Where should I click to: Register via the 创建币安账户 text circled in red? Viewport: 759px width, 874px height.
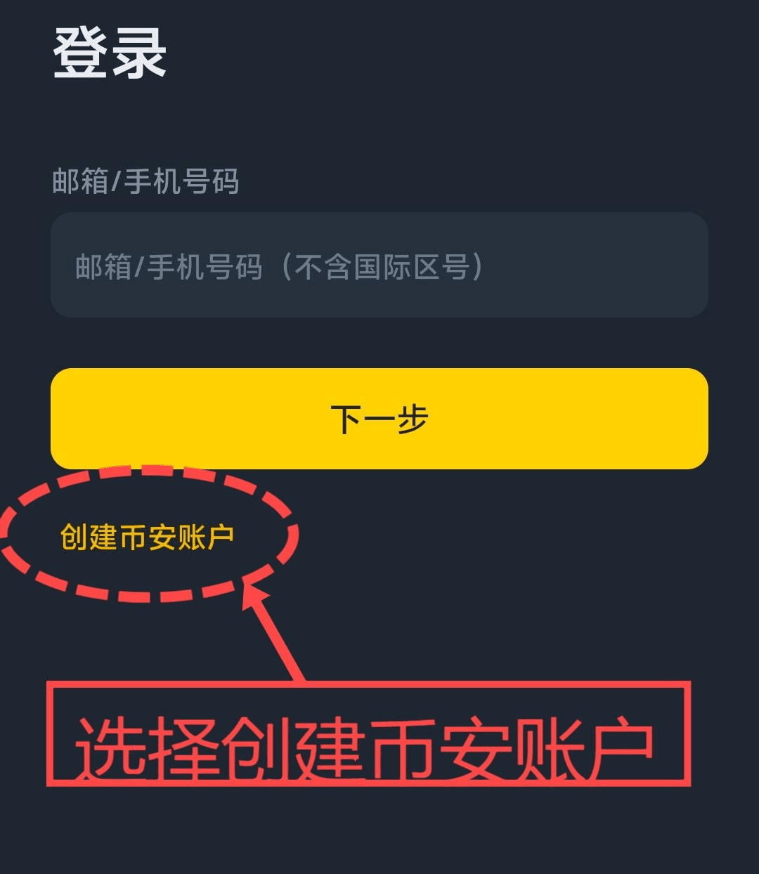coord(147,537)
